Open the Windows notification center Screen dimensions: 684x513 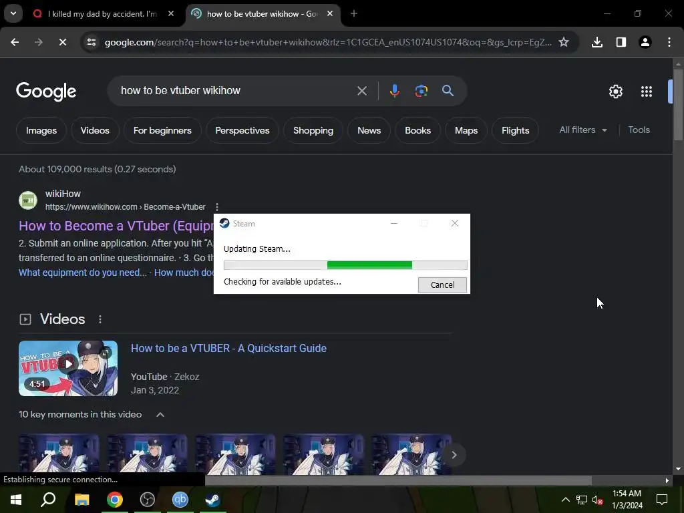662,500
